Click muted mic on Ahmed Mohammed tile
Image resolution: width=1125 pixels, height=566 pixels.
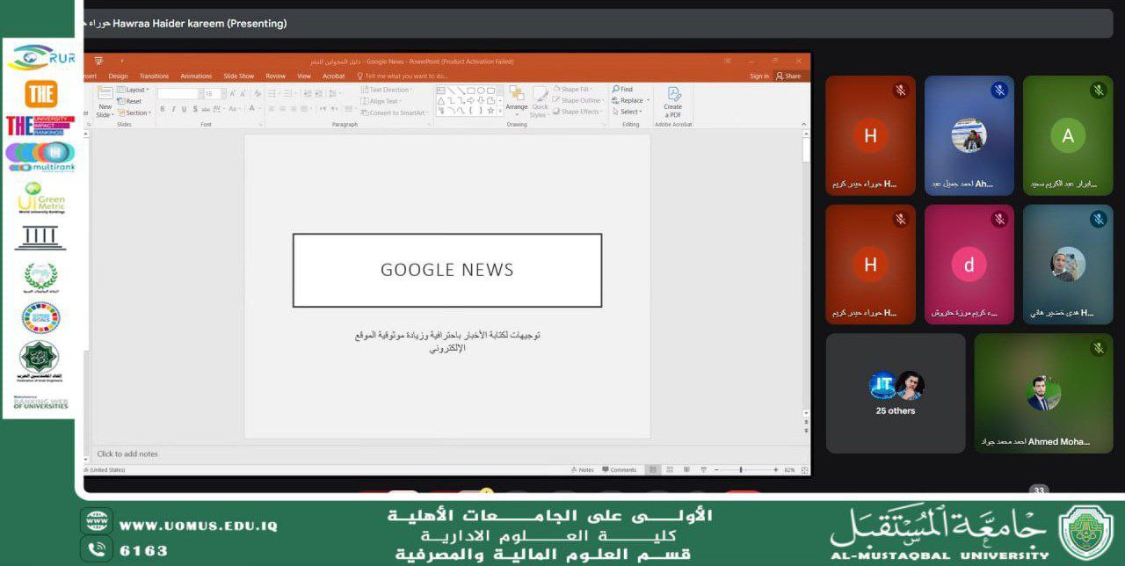click(1098, 349)
